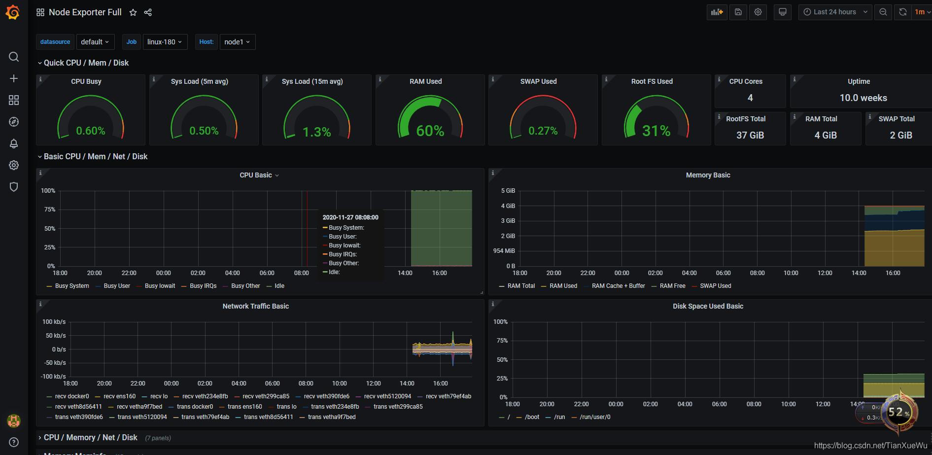Click the Add panel toolbar icon

(717, 12)
